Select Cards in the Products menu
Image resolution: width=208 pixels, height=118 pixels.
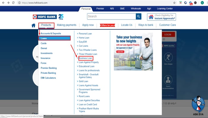[x=44, y=43]
